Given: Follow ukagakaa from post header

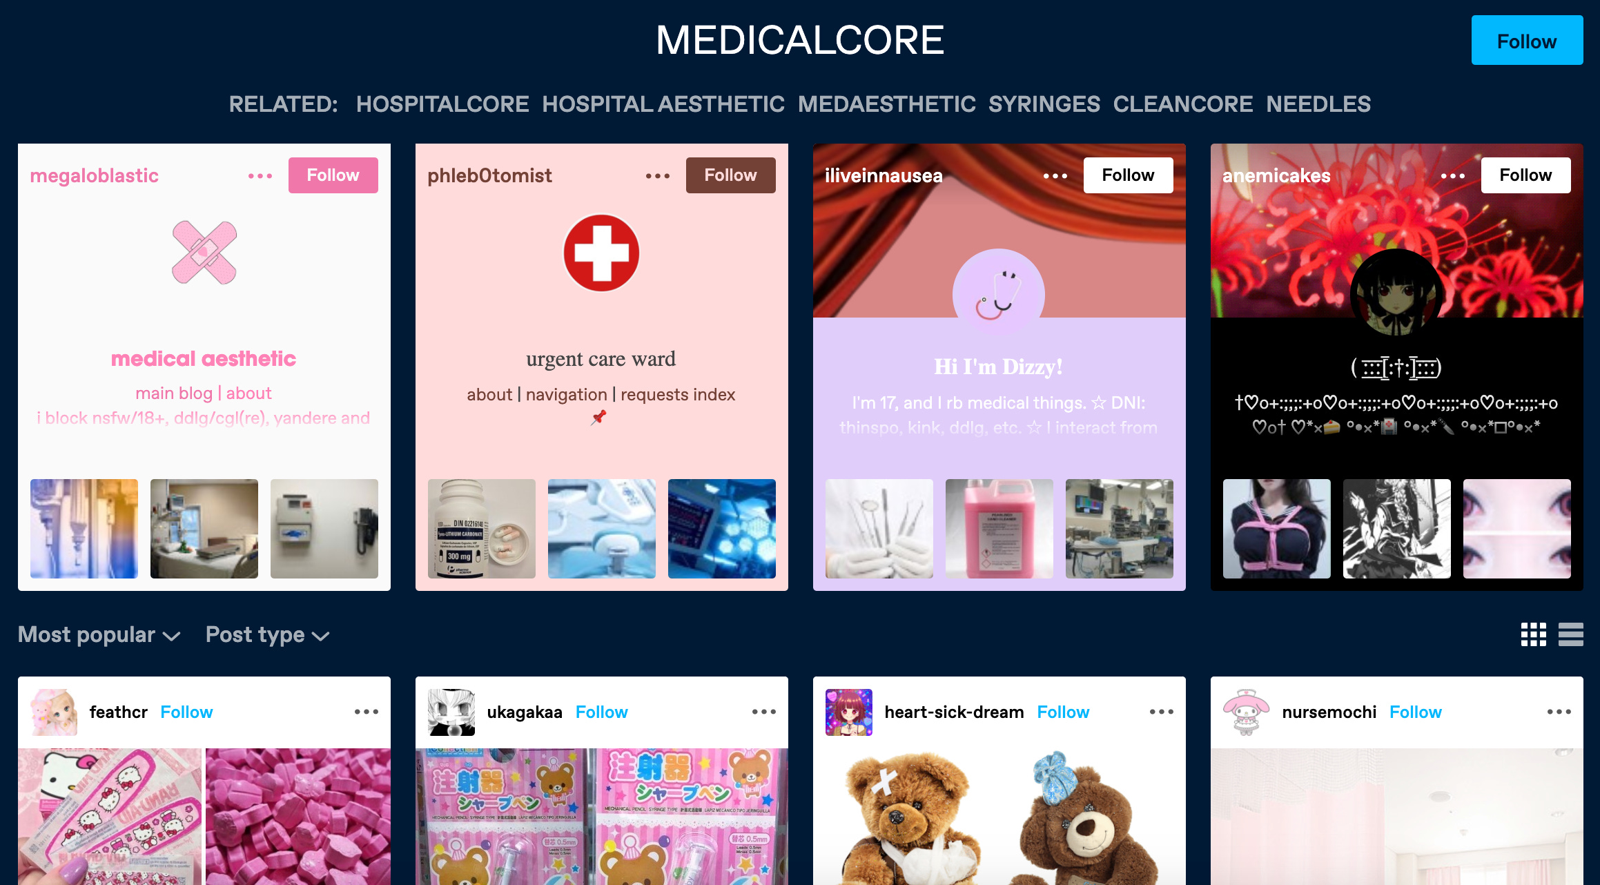Looking at the screenshot, I should coord(602,712).
